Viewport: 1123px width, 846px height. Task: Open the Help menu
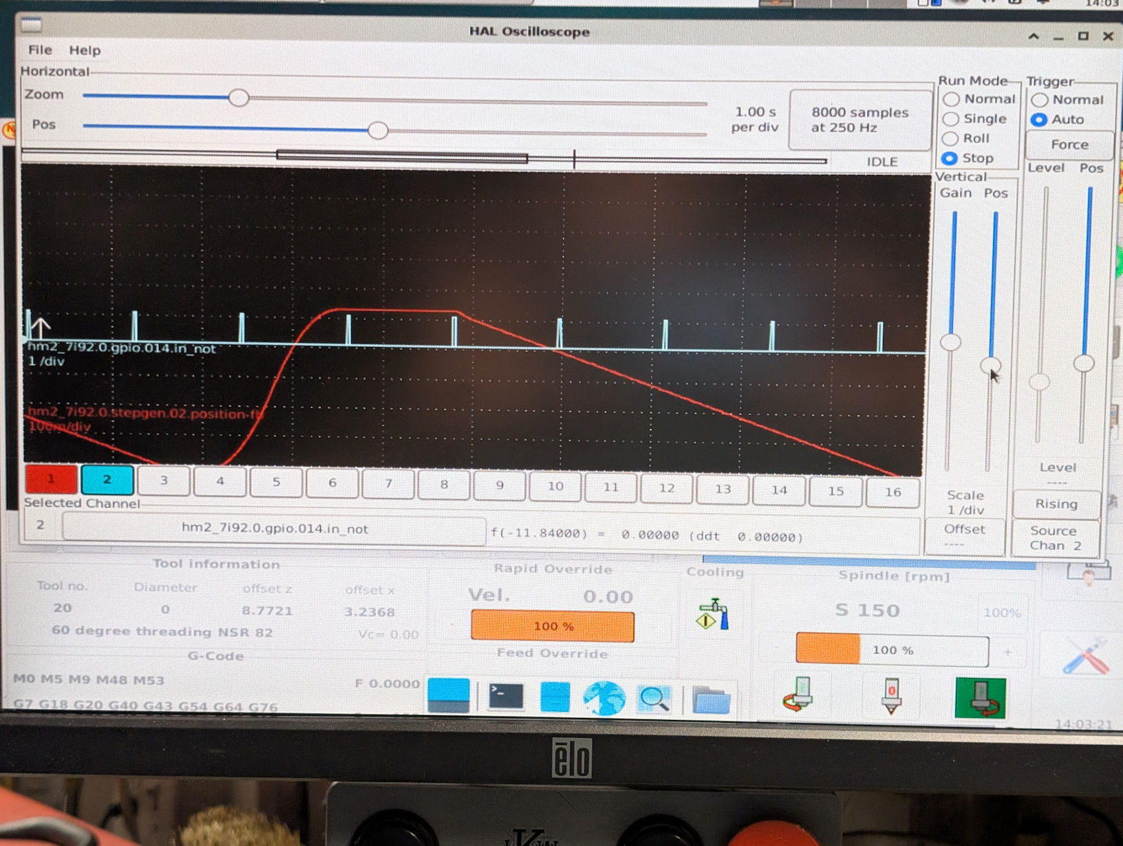click(85, 50)
